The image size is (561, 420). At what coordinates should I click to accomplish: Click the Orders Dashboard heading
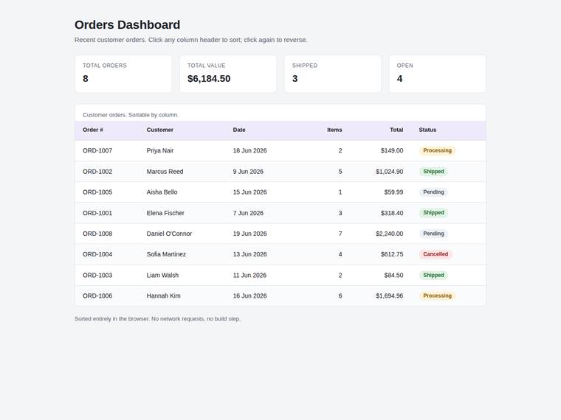pyautogui.click(x=128, y=24)
